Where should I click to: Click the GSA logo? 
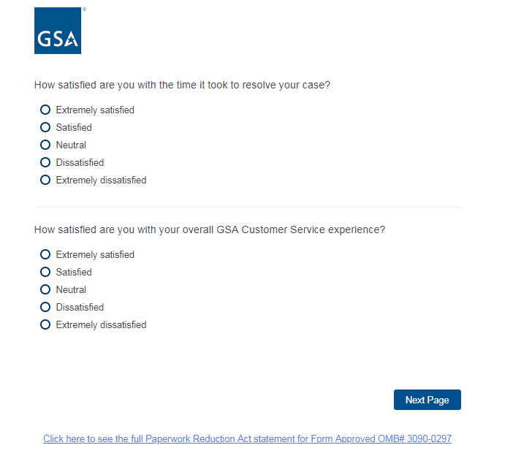58,31
